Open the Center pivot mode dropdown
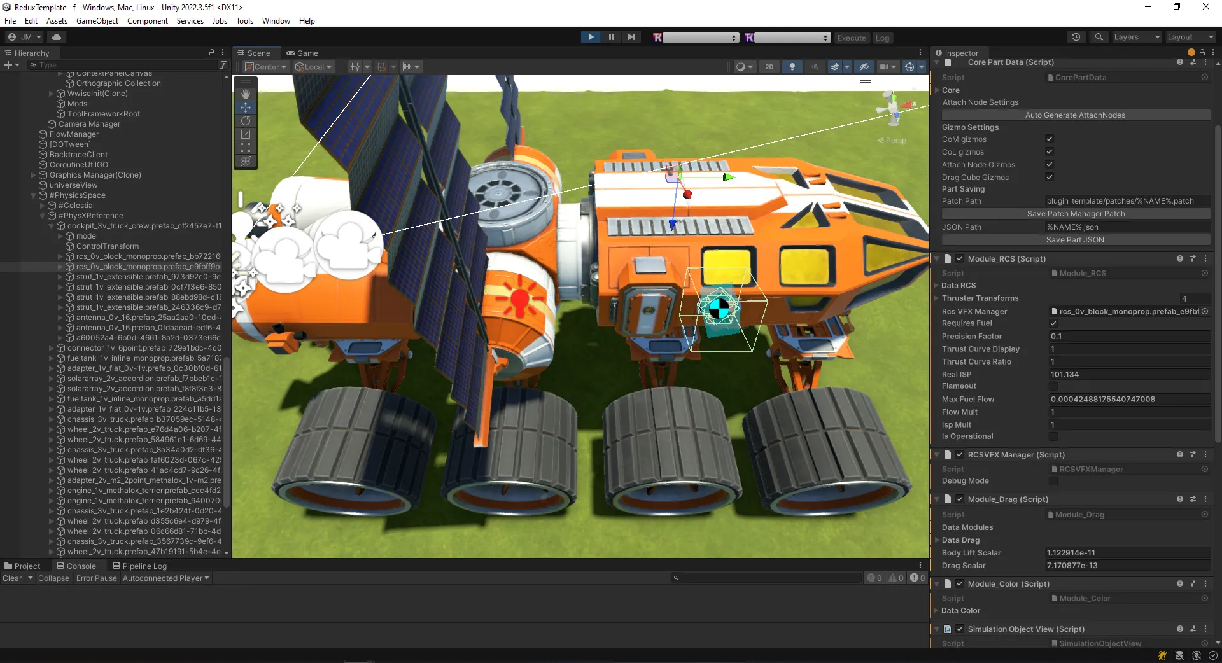This screenshot has width=1222, height=663. point(266,67)
